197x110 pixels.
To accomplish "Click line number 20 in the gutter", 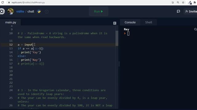I will pos(11,75).
